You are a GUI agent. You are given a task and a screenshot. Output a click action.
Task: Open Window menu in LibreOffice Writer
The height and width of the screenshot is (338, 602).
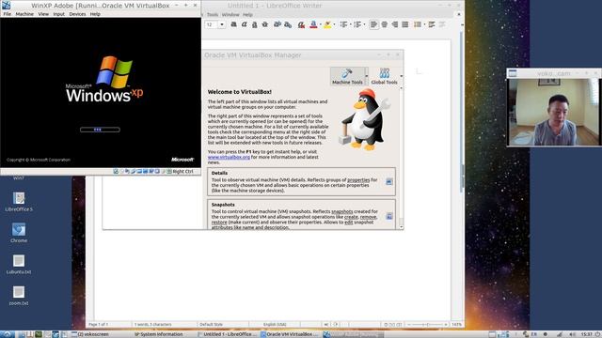[x=230, y=15]
